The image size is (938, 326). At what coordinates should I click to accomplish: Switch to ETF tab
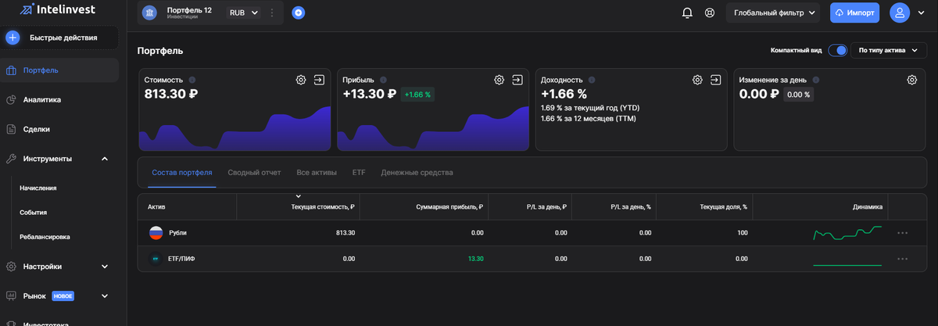click(359, 172)
